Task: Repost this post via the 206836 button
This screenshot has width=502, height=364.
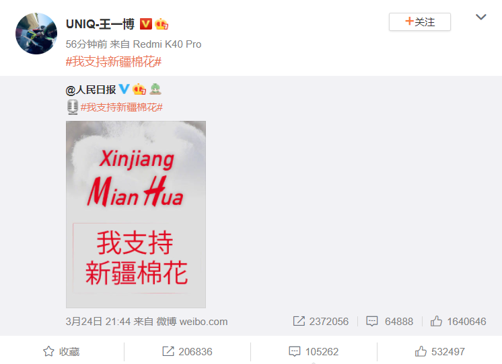Action: [187, 351]
